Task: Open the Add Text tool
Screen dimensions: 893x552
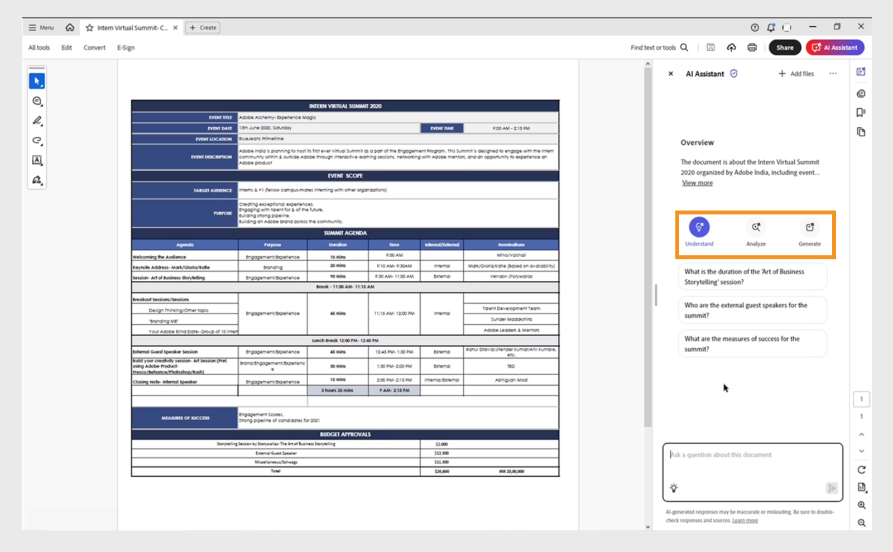Action: (37, 161)
